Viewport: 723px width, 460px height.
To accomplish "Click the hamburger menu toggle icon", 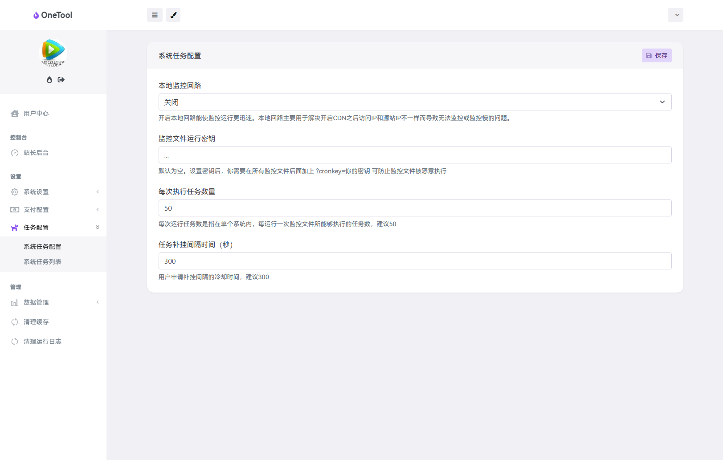I will tap(155, 15).
